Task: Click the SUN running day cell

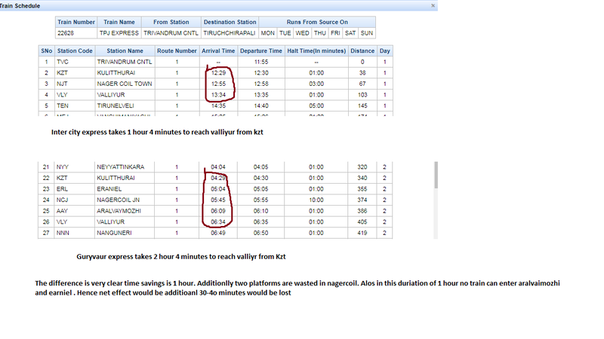Action: (x=367, y=33)
